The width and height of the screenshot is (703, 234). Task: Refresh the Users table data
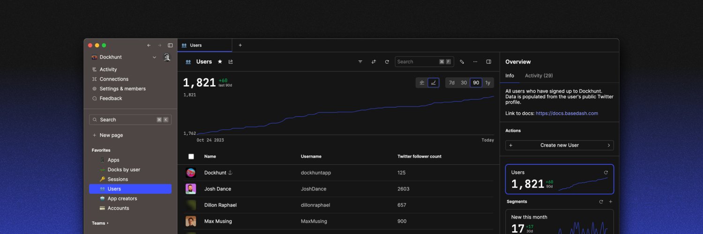click(x=387, y=62)
